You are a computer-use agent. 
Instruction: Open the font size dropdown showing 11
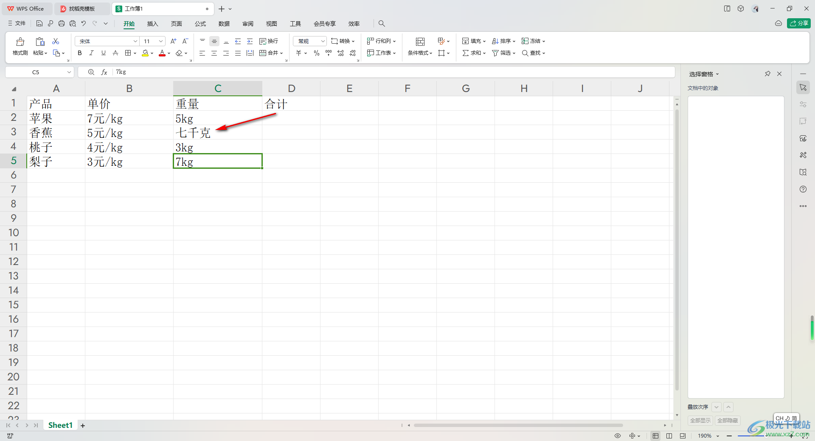click(161, 41)
